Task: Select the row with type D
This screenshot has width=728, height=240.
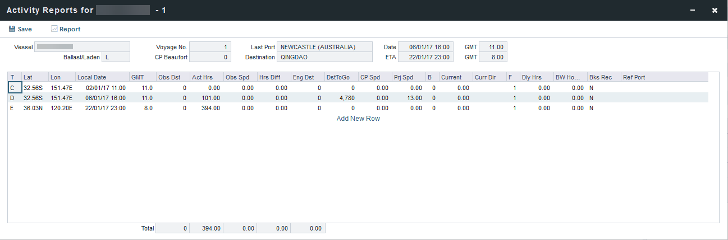Action: [13, 97]
